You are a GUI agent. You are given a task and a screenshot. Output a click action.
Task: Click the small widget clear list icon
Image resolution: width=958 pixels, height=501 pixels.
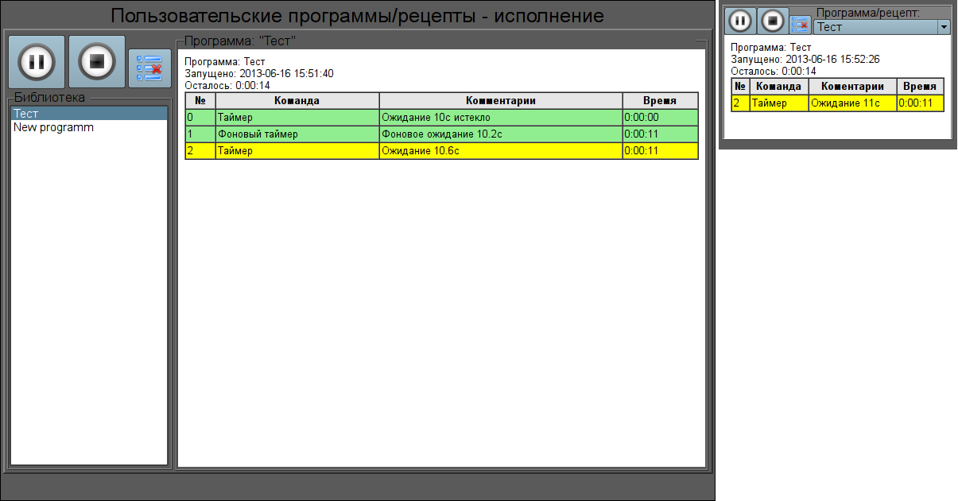tap(799, 25)
